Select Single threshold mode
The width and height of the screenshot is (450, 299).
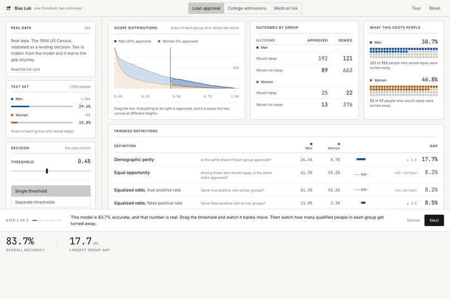[x=51, y=191]
